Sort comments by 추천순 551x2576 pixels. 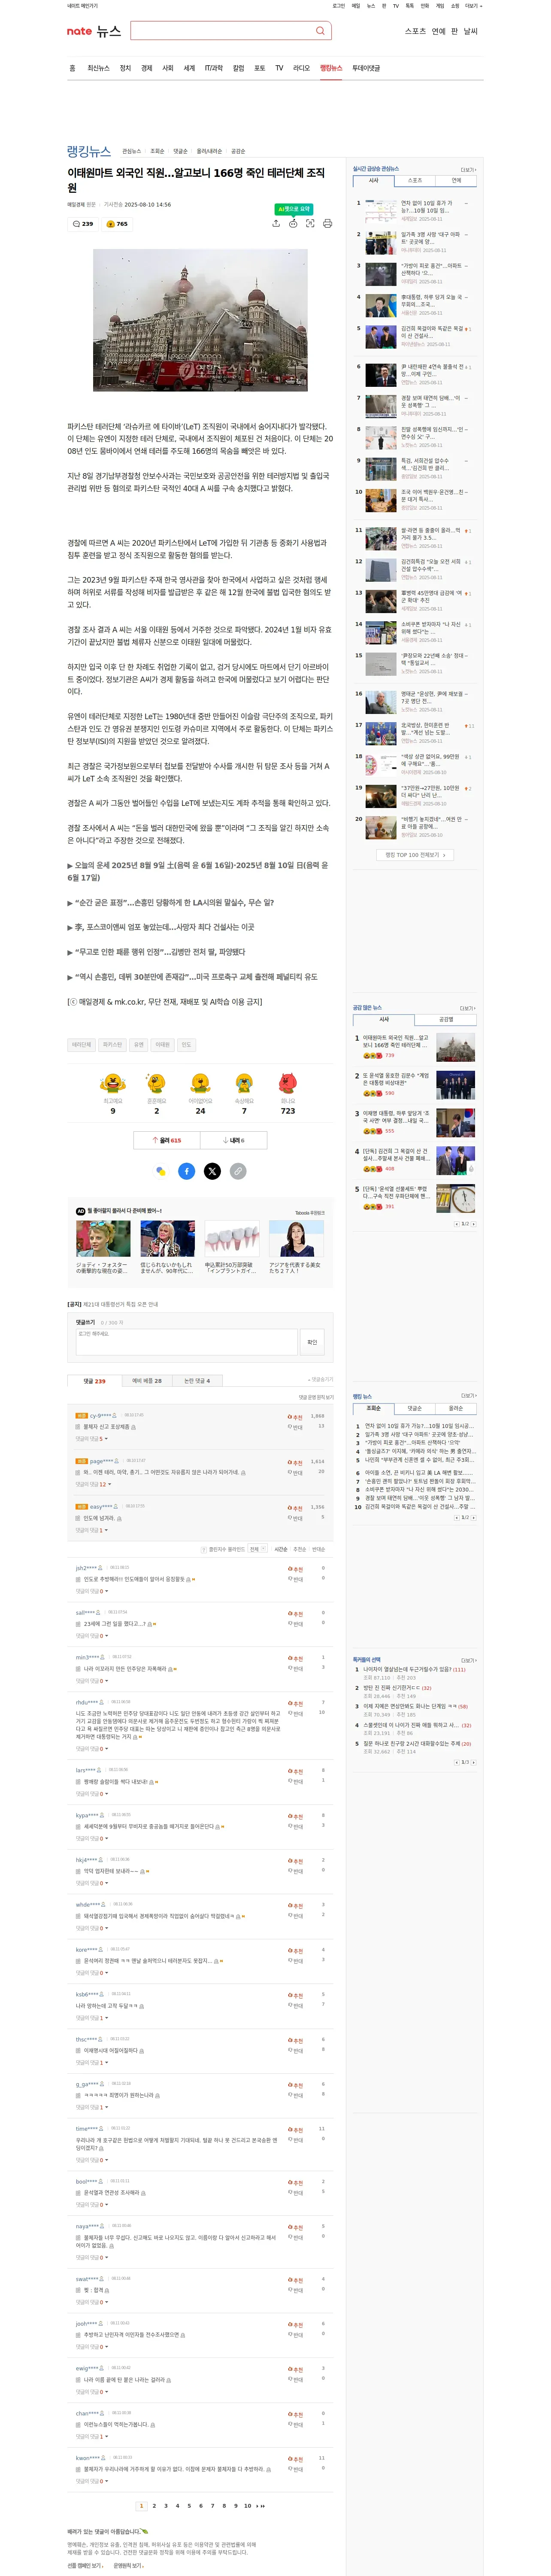tap(300, 1549)
